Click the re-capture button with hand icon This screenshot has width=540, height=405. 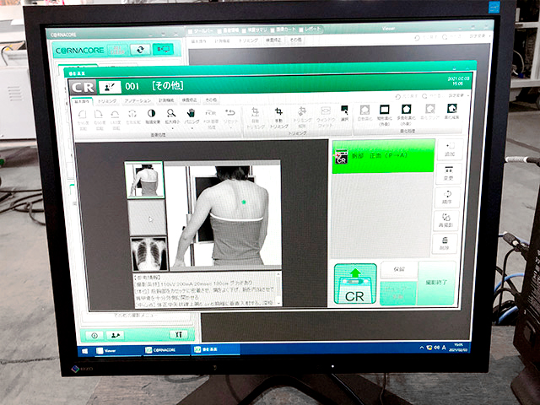tap(445, 221)
